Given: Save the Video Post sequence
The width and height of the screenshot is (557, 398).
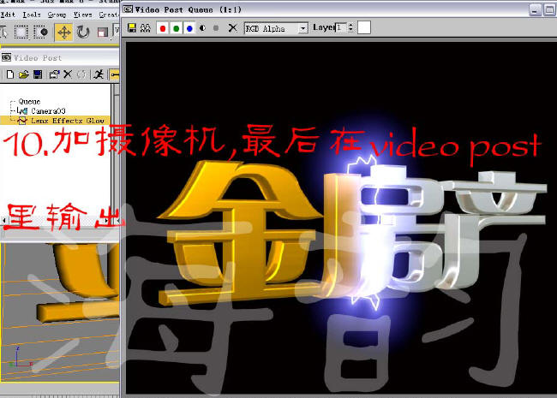Looking at the screenshot, I should point(38,74).
